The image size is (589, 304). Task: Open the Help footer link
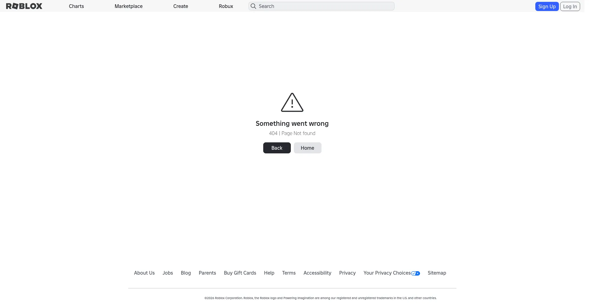tap(269, 273)
